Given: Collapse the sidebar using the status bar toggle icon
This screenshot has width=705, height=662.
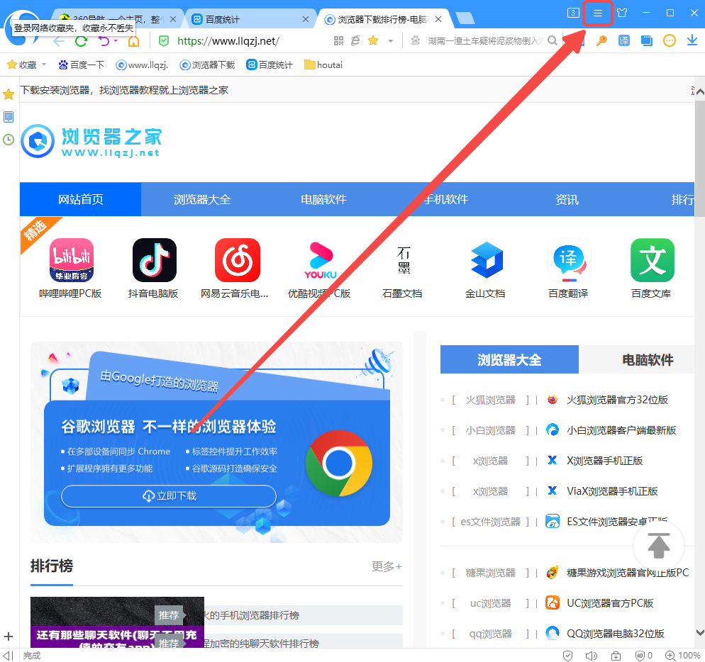Looking at the screenshot, I should (8, 656).
